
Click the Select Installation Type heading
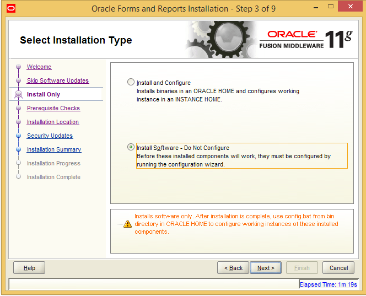(x=76, y=40)
